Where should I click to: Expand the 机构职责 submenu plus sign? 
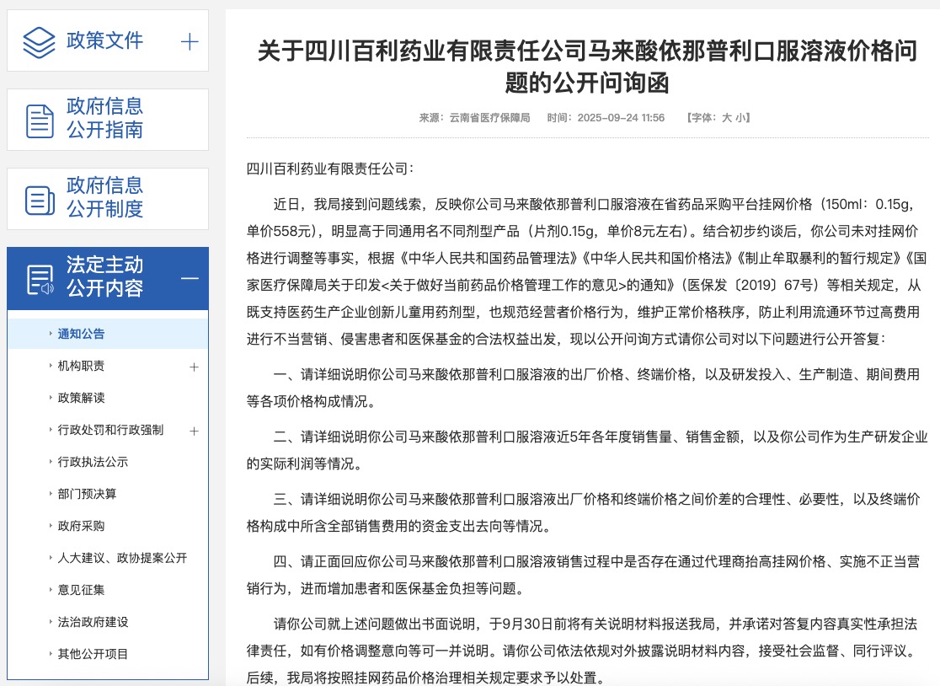pos(194,367)
